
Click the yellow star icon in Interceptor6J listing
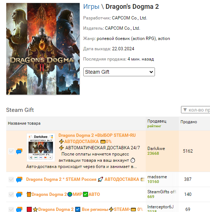(x=35, y=209)
